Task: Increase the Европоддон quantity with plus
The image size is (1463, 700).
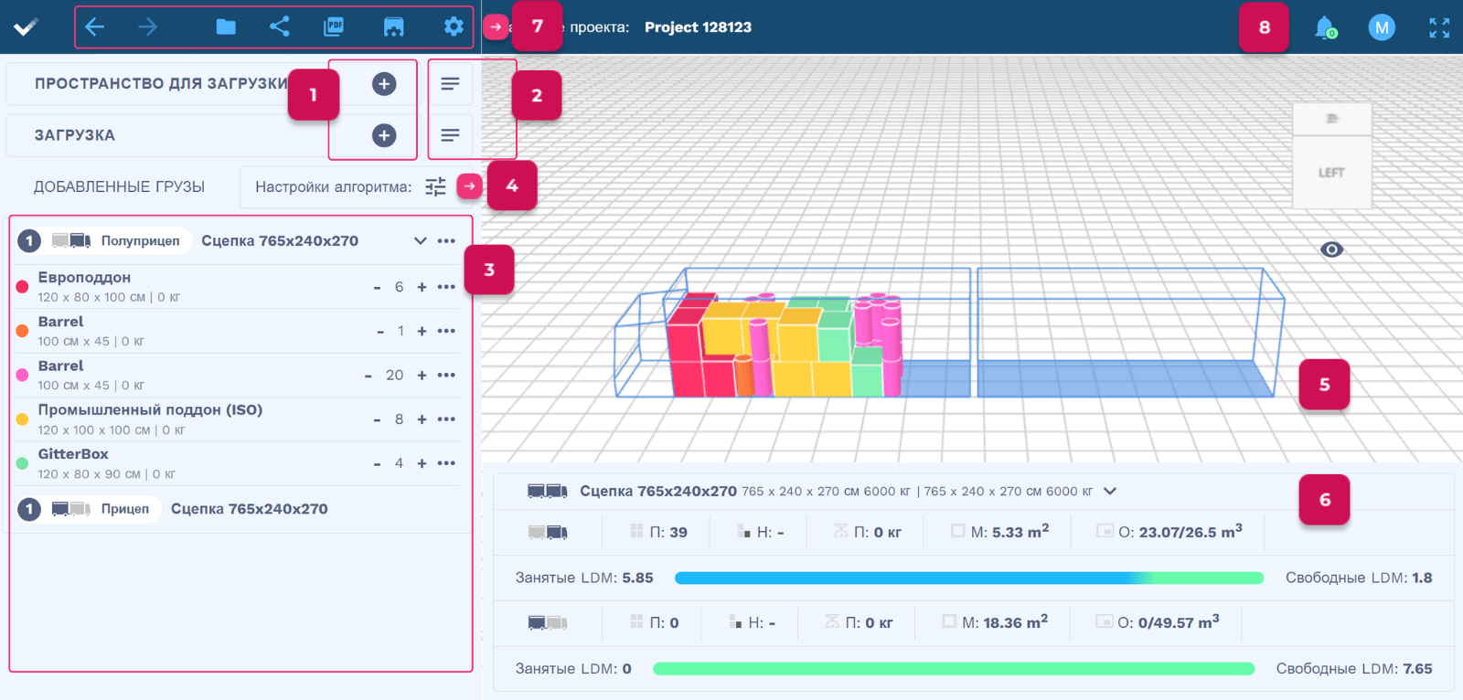Action: (422, 287)
